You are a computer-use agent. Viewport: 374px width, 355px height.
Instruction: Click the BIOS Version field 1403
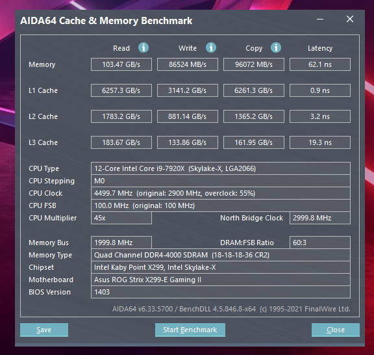[x=221, y=292]
